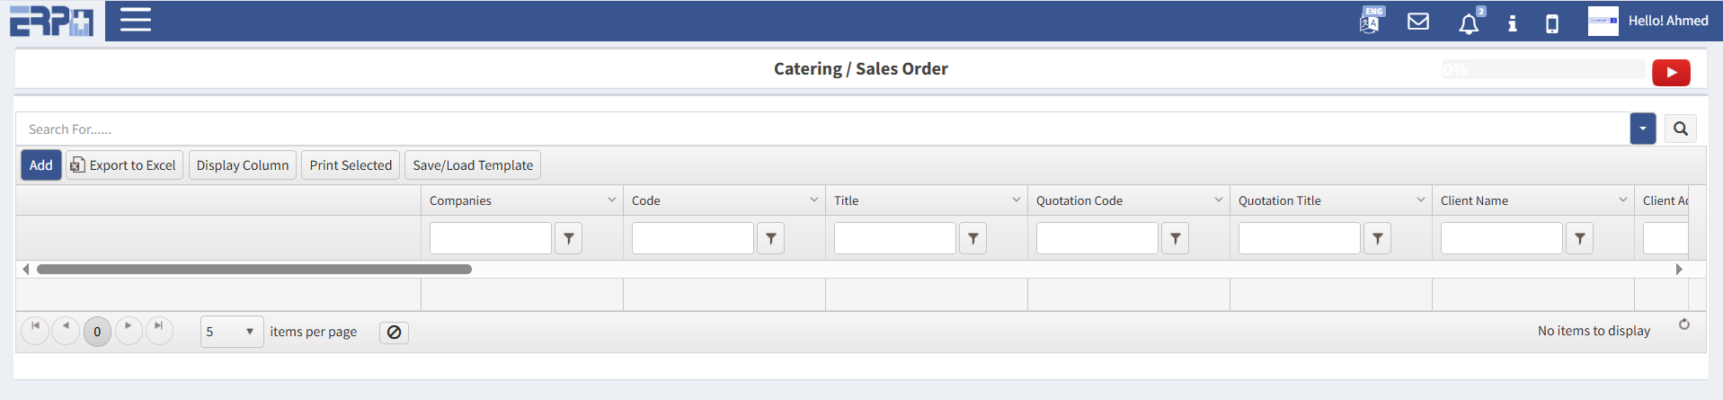Viewport: 1723px width, 400px height.
Task: Open the mail messages icon
Action: click(x=1418, y=22)
